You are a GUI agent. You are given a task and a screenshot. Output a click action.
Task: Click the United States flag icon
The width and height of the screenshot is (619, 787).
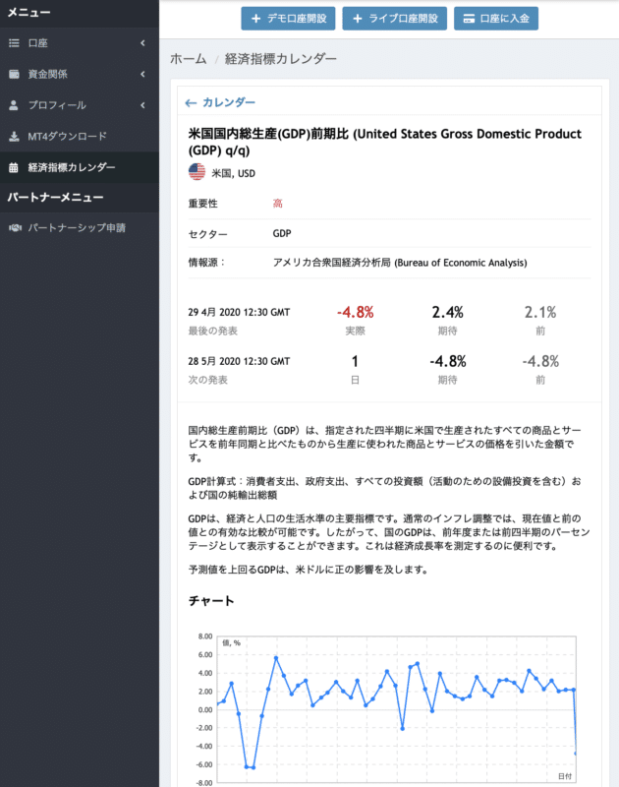[197, 171]
